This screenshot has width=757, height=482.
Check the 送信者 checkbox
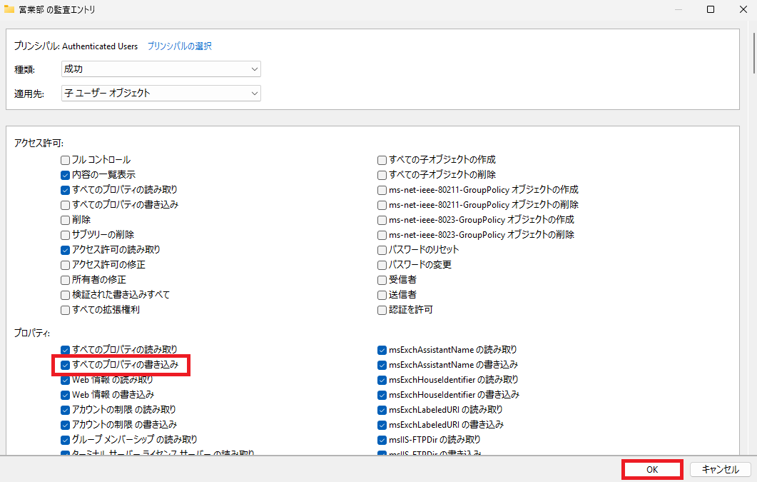tap(382, 295)
